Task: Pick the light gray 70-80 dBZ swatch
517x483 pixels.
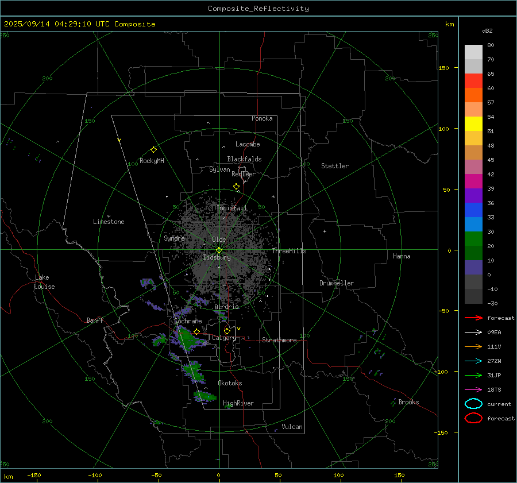Action: 473,52
